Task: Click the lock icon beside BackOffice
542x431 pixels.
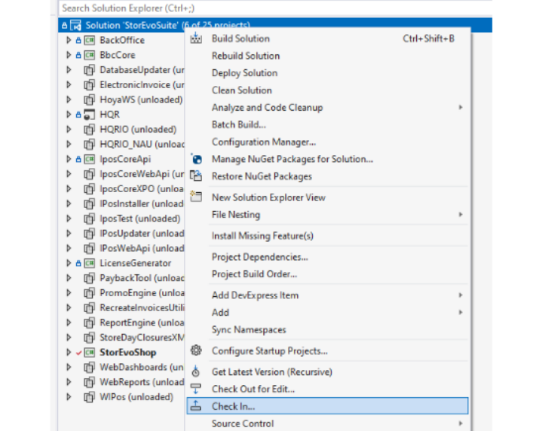Action: (78, 41)
